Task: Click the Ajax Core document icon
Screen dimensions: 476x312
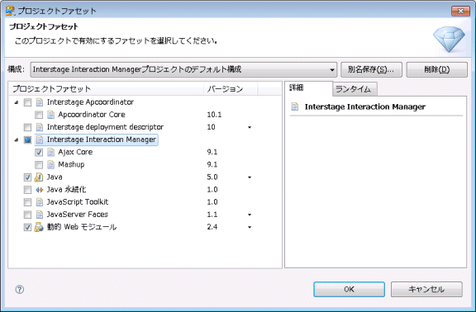Action: point(50,152)
